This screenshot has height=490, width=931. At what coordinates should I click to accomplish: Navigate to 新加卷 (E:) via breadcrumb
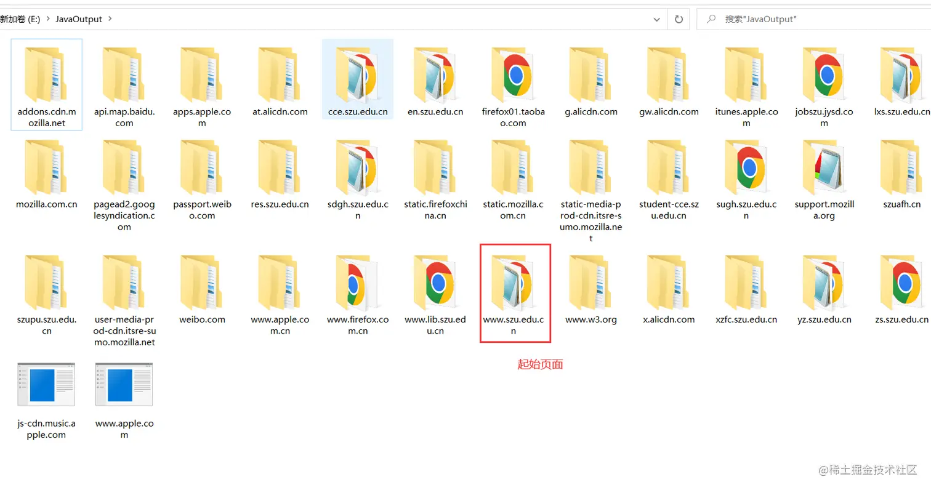coord(20,19)
